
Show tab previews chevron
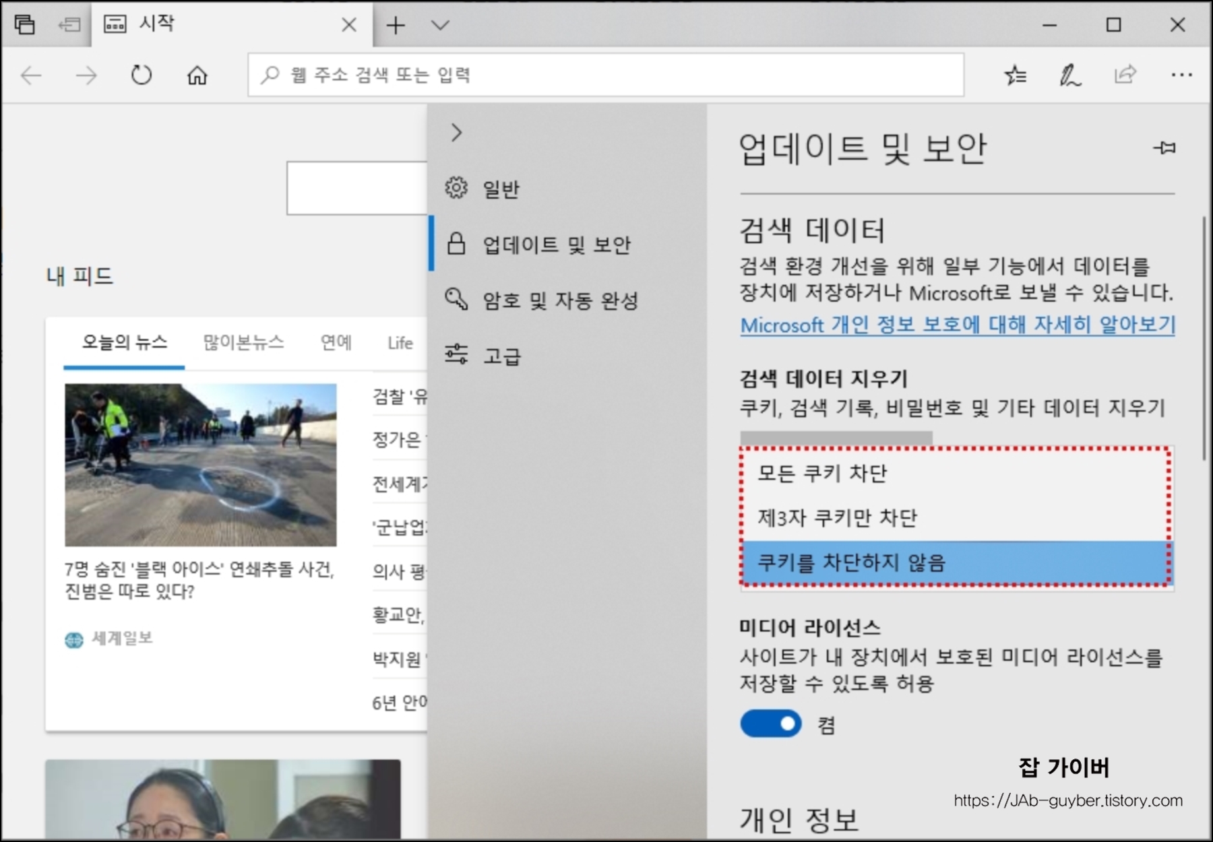click(440, 25)
